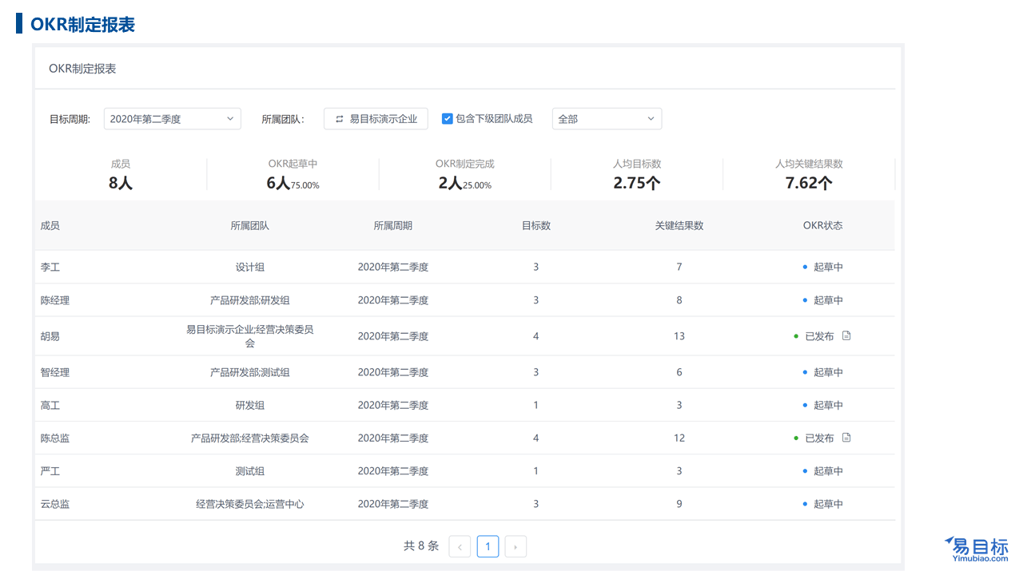Select member 胡易 in table
Image resolution: width=1023 pixels, height=575 pixels.
click(50, 336)
